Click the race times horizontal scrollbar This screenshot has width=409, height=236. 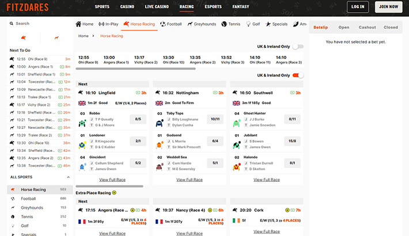(135, 69)
